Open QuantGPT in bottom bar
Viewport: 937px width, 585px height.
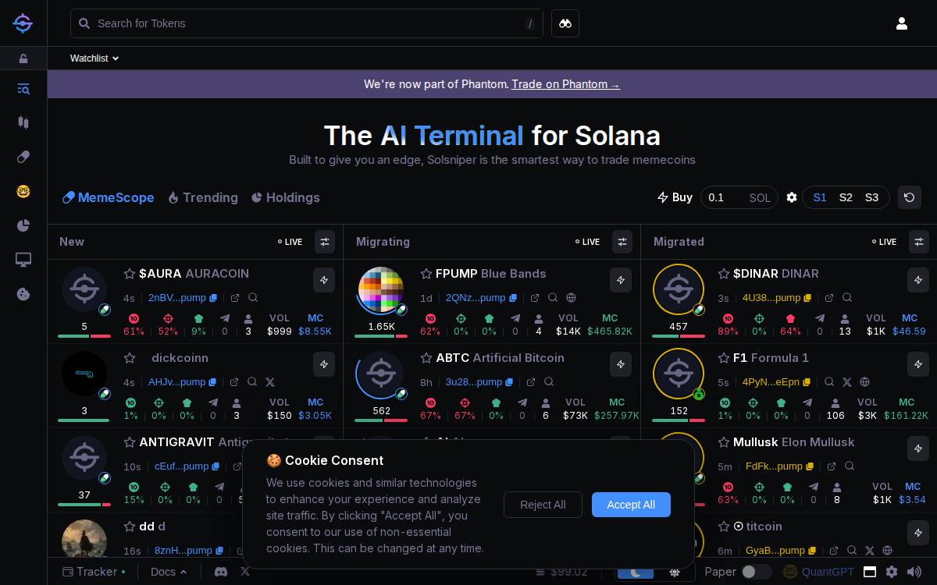819,572
